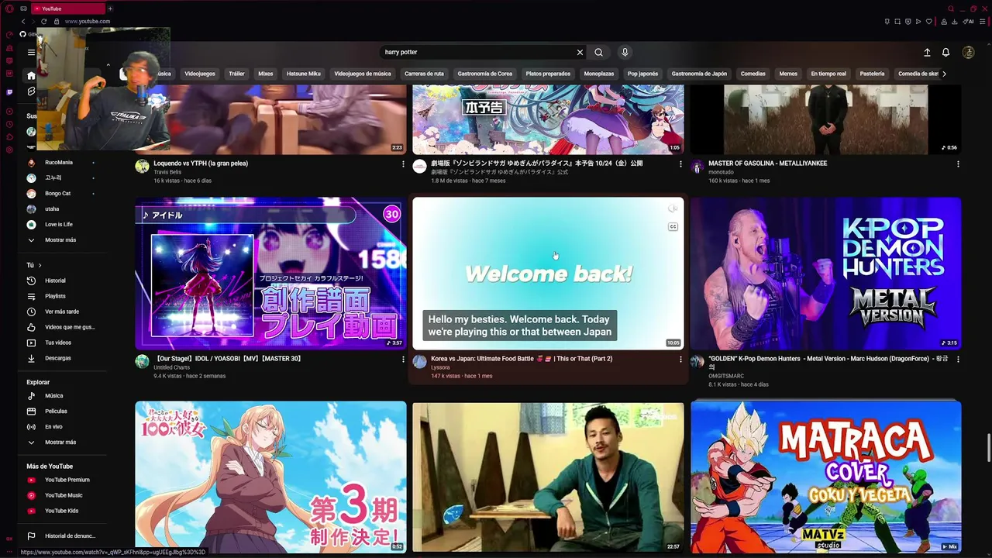Open the account avatar menu

[968, 52]
